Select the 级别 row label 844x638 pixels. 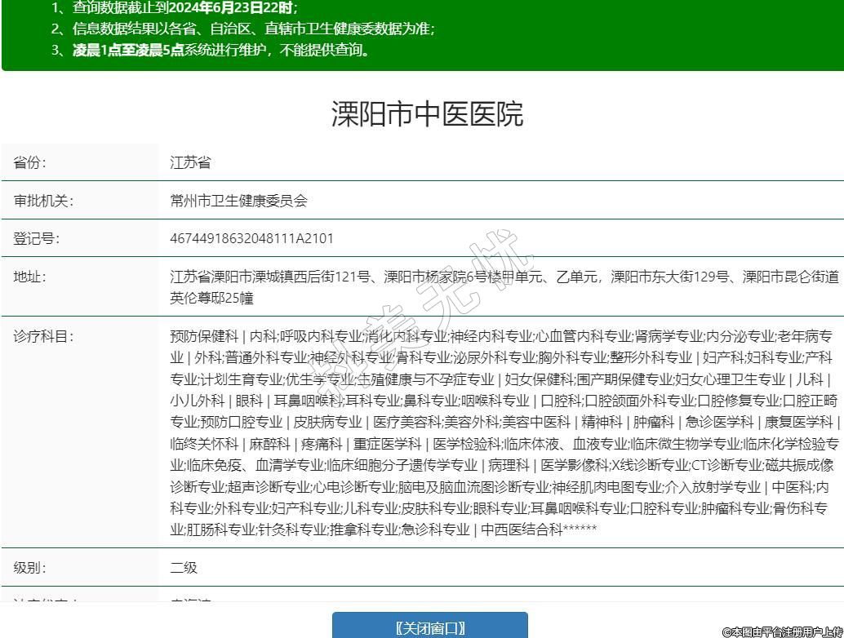pyautogui.click(x=30, y=568)
